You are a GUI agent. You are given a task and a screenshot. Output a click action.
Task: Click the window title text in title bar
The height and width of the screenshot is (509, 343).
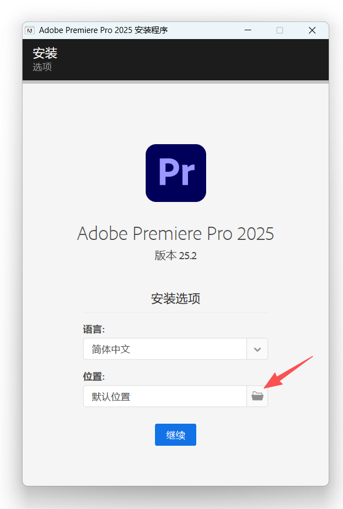pyautogui.click(x=103, y=30)
